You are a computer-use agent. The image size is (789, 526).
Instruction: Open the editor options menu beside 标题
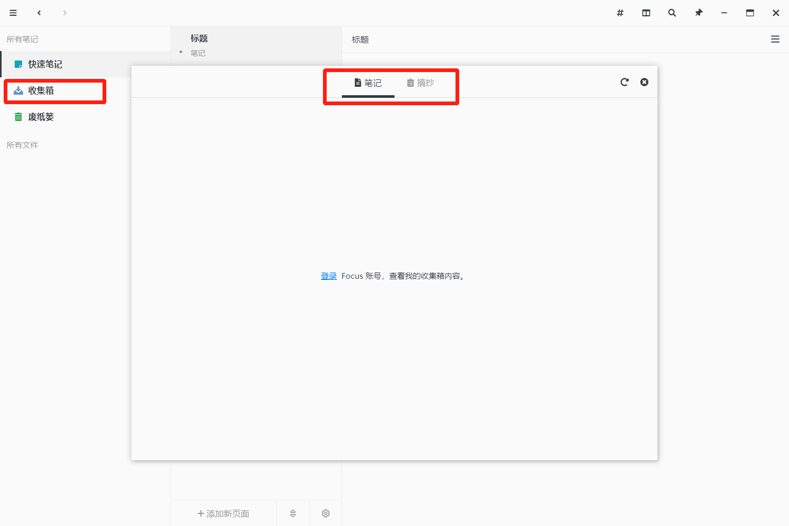coord(775,39)
